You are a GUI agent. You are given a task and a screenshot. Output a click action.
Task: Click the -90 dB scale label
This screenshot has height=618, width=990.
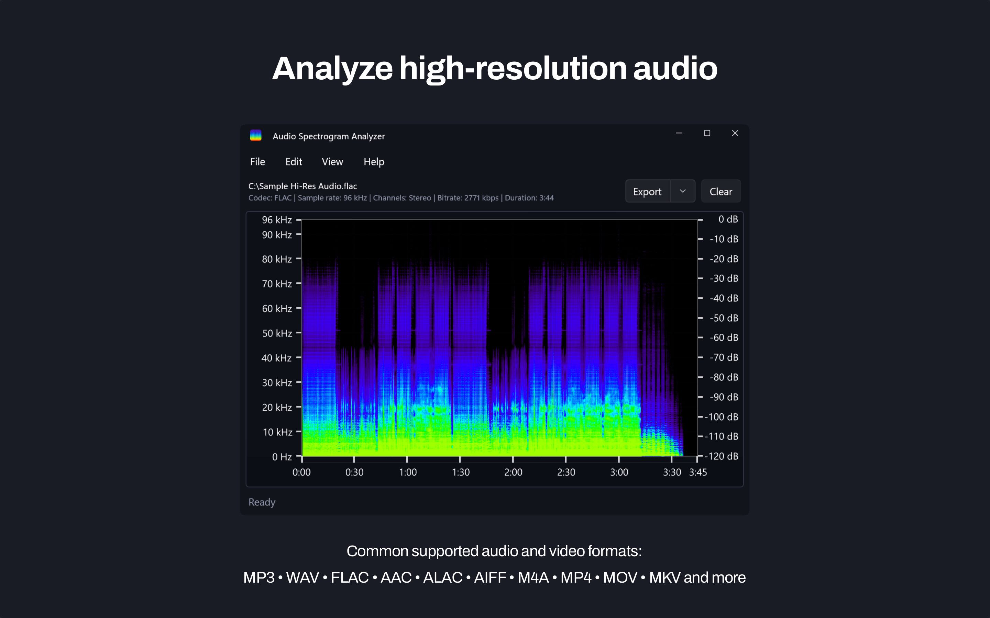pyautogui.click(x=724, y=397)
